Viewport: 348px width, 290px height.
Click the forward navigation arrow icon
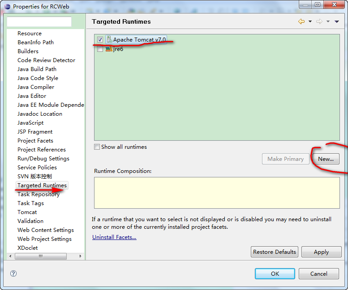point(319,21)
